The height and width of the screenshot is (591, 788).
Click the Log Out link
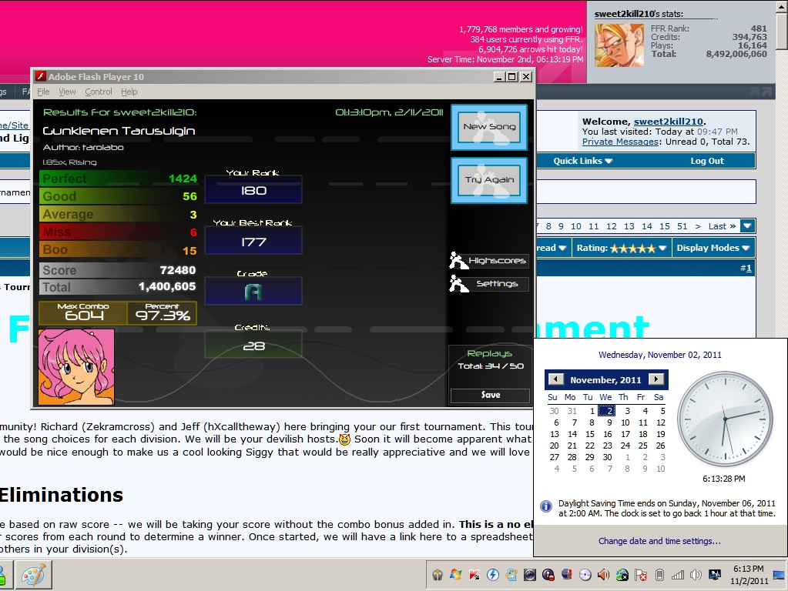(x=706, y=161)
